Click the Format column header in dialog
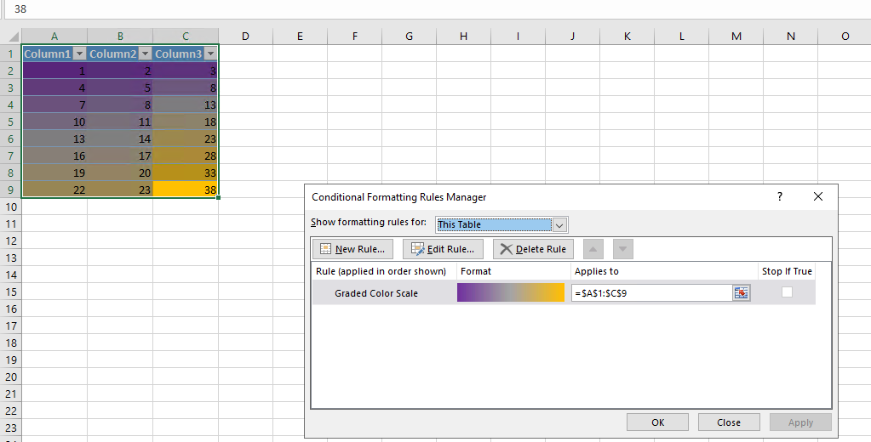 click(476, 271)
